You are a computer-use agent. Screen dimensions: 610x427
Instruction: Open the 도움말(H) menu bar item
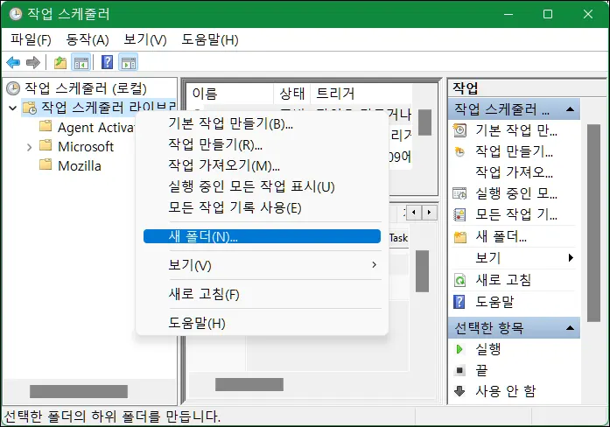pyautogui.click(x=210, y=39)
